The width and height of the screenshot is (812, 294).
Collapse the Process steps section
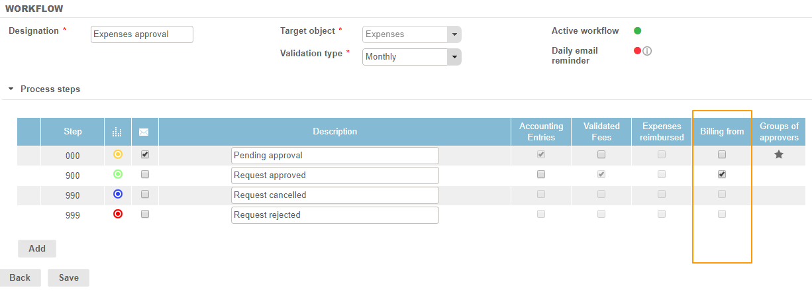11,89
